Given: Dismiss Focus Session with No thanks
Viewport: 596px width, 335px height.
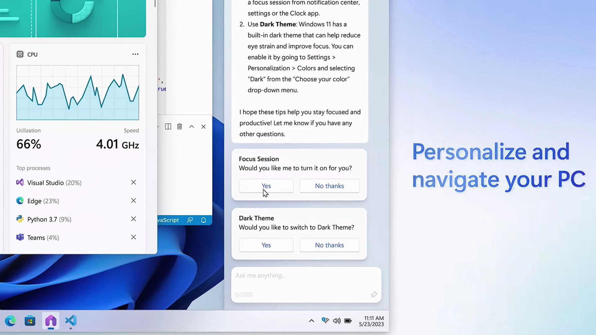Looking at the screenshot, I should [329, 186].
